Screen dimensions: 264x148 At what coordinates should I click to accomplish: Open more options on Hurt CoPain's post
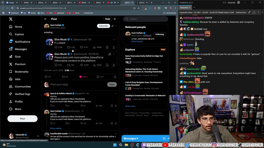116,26
